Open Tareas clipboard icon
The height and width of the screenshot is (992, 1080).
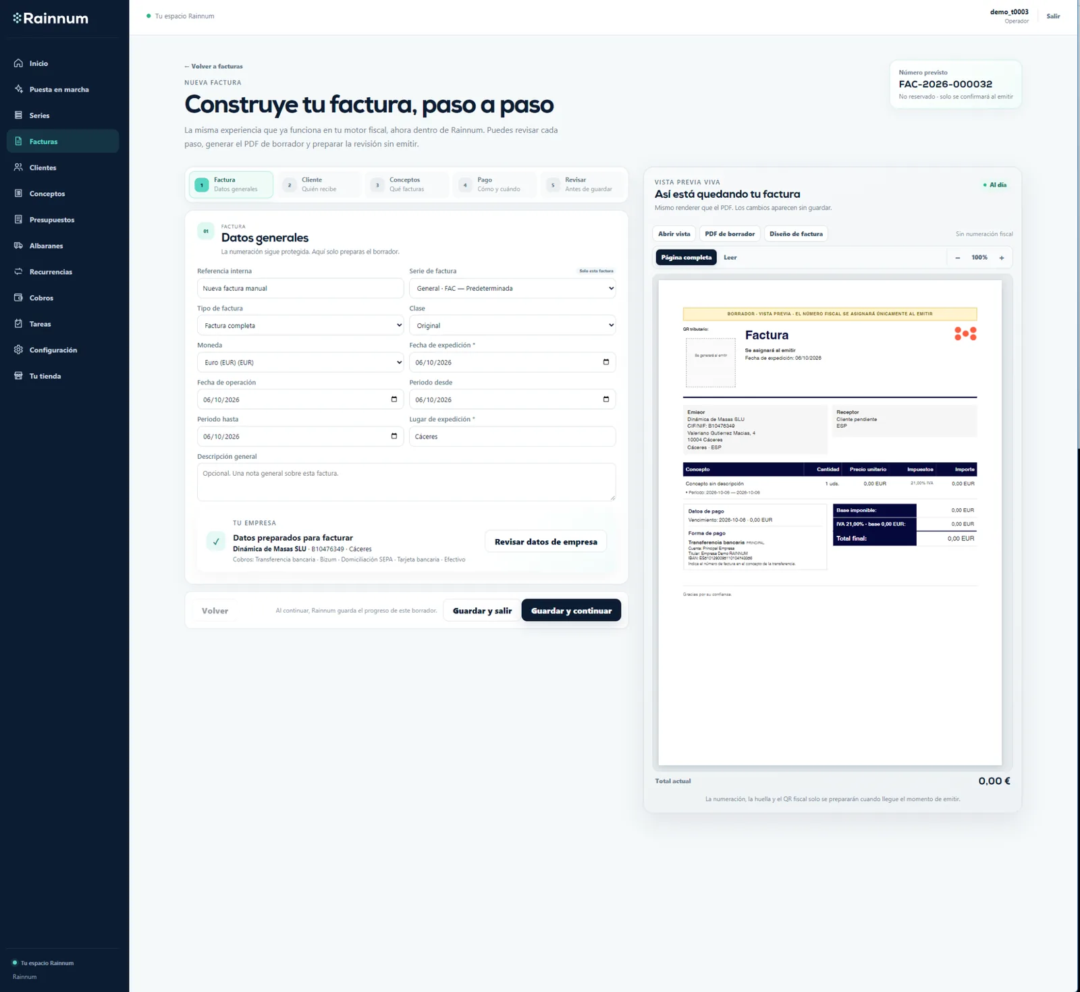[x=18, y=324]
